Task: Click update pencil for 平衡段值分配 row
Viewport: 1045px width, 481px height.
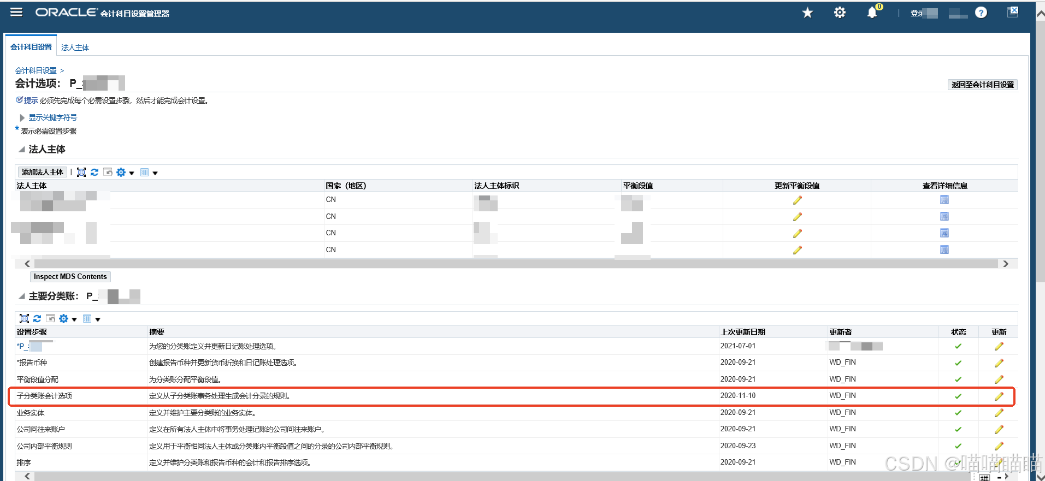Action: (x=999, y=379)
